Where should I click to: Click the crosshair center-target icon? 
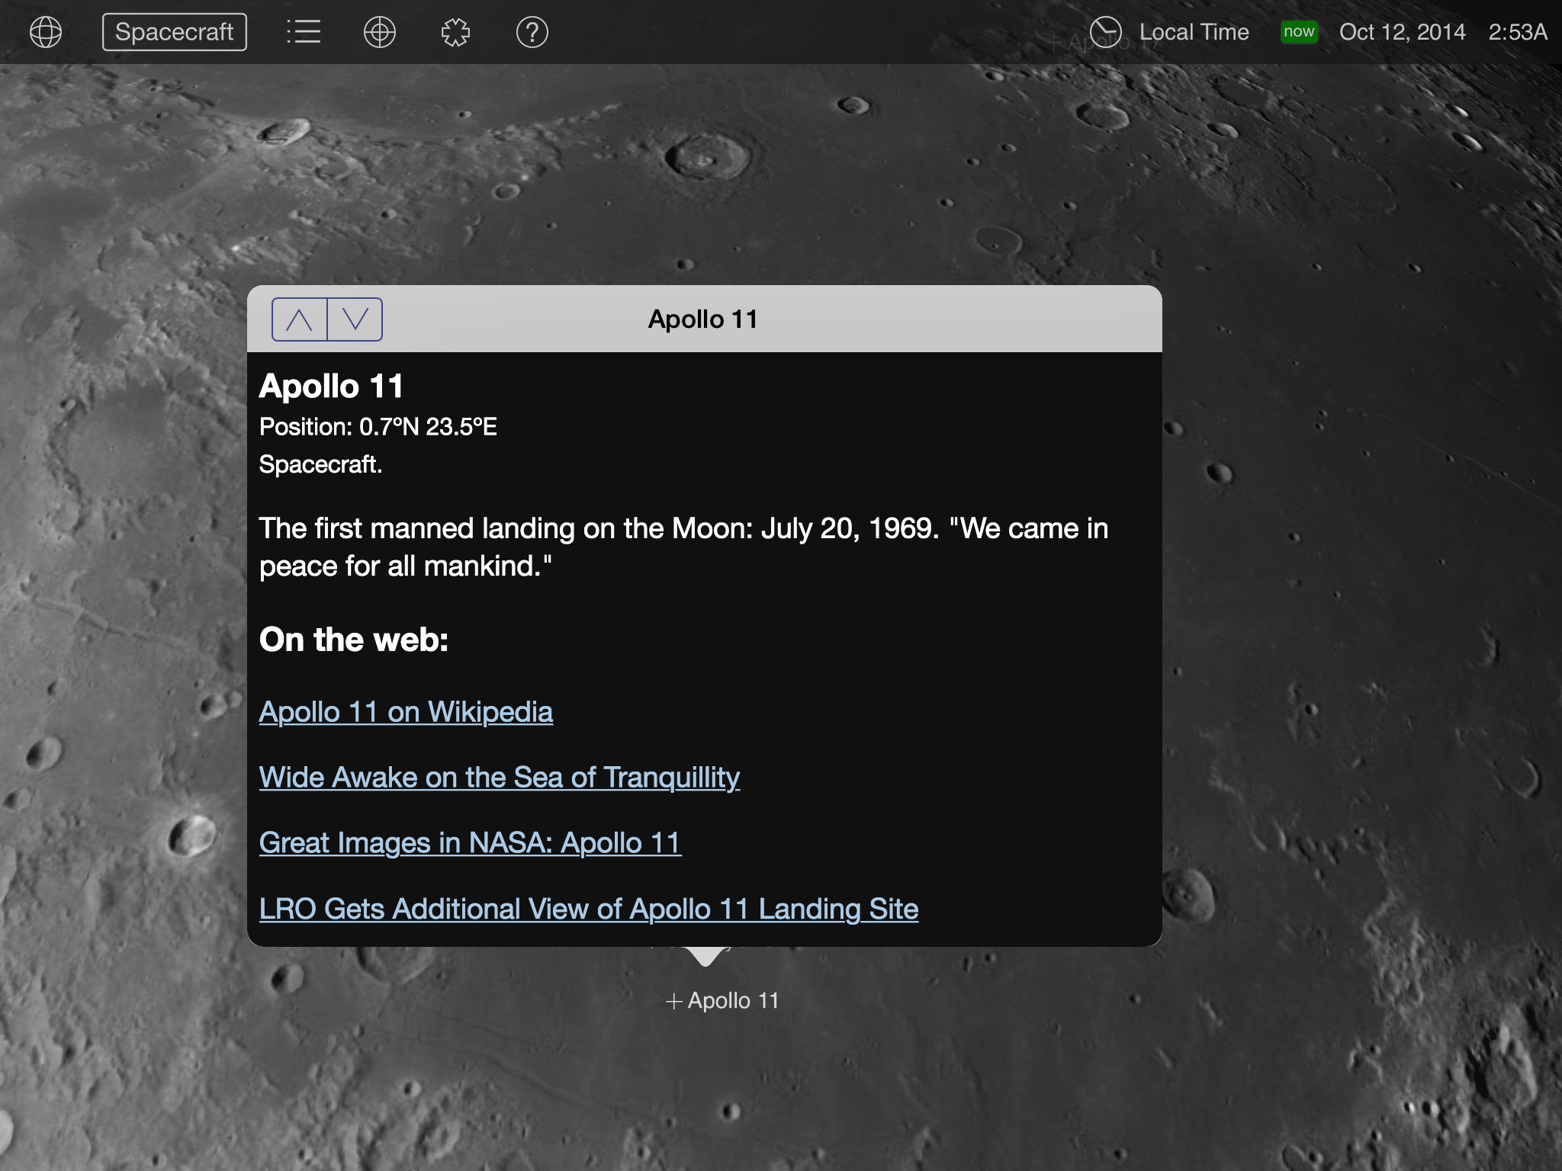pyautogui.click(x=380, y=32)
